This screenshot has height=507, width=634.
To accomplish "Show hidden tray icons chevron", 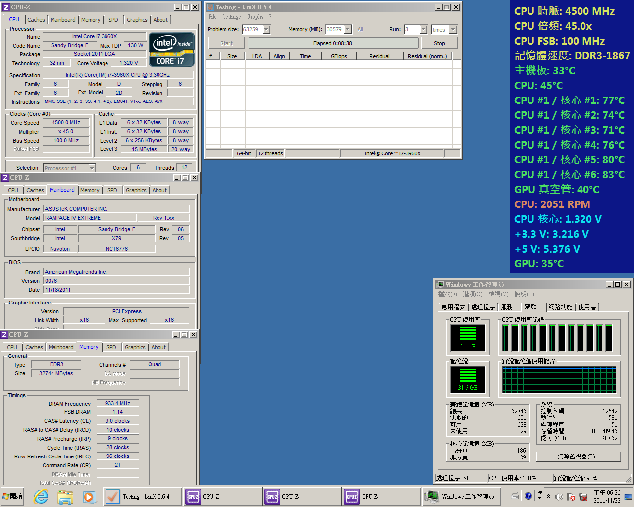I will point(548,496).
